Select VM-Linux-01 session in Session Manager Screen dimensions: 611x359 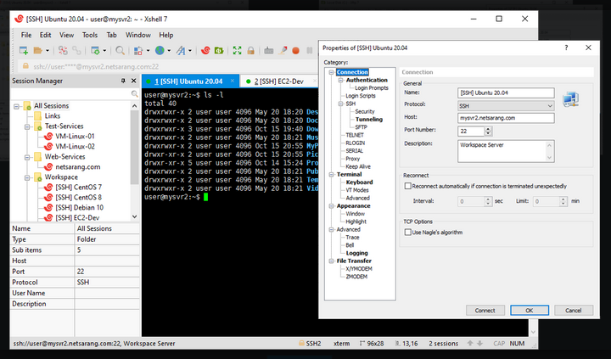click(75, 137)
